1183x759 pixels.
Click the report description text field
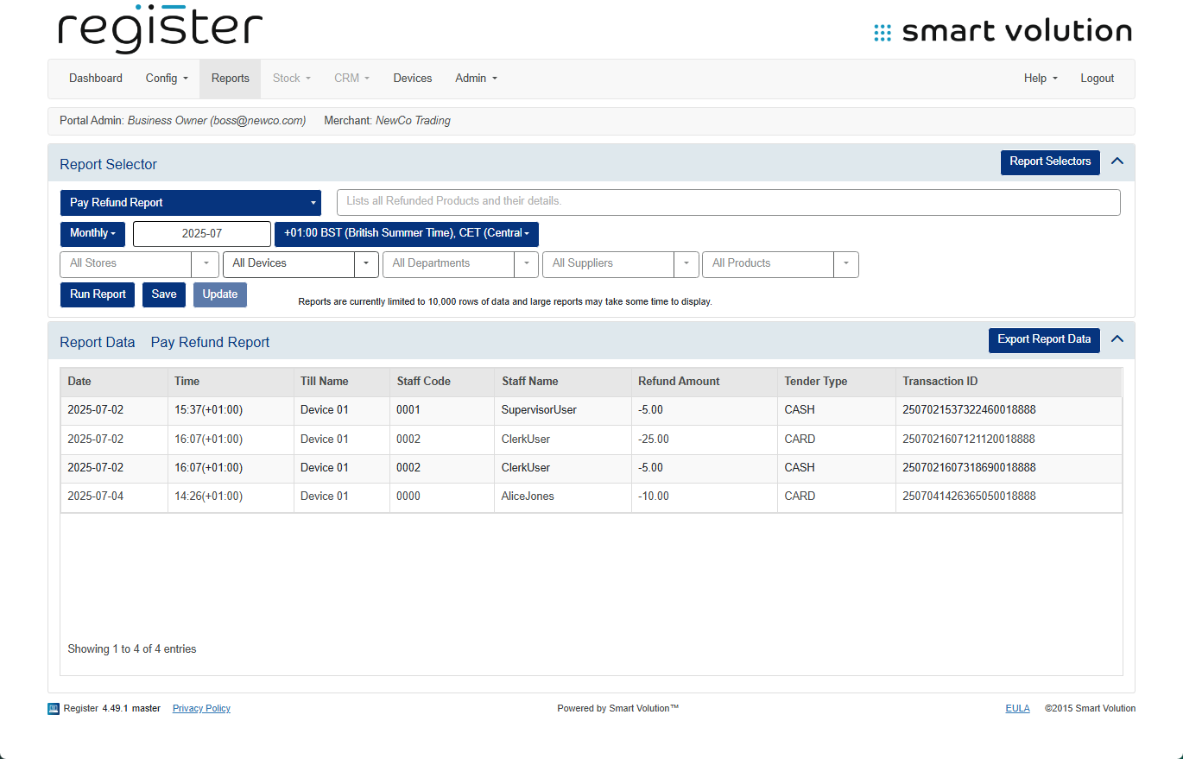tap(729, 203)
